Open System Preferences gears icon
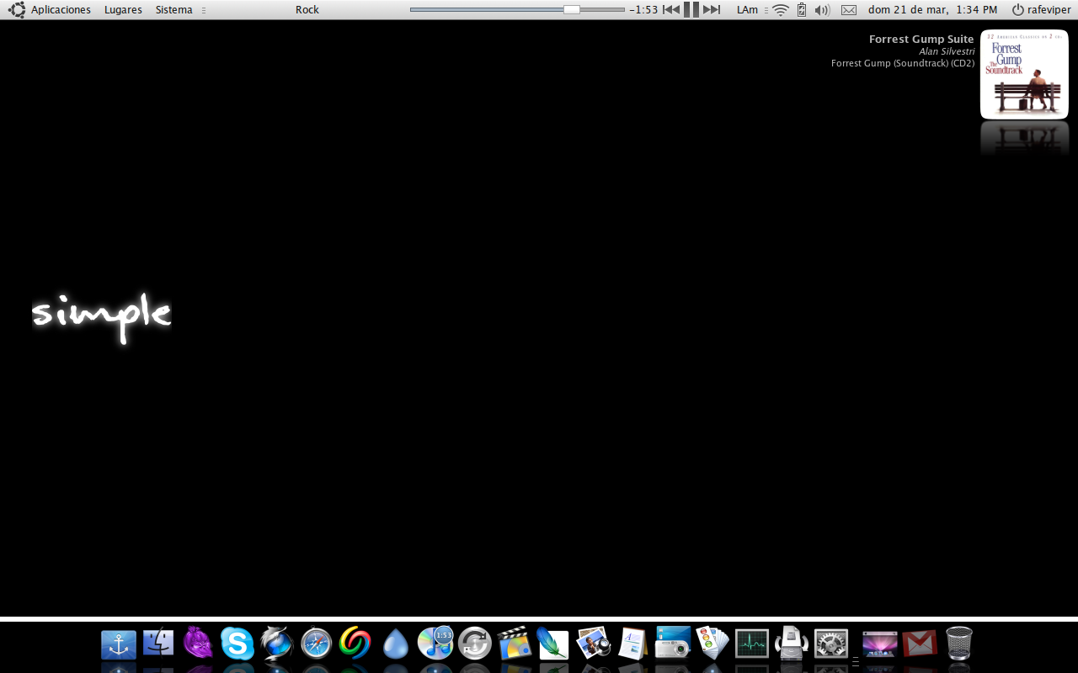This screenshot has width=1078, height=673. (831, 644)
